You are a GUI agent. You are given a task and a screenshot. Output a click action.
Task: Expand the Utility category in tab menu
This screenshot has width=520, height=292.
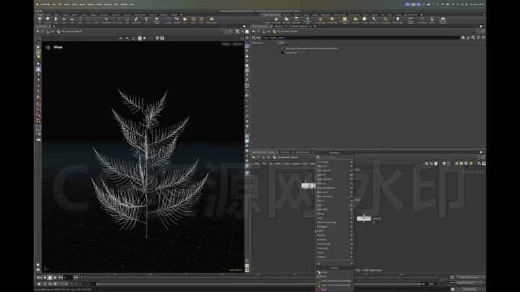[334, 253]
